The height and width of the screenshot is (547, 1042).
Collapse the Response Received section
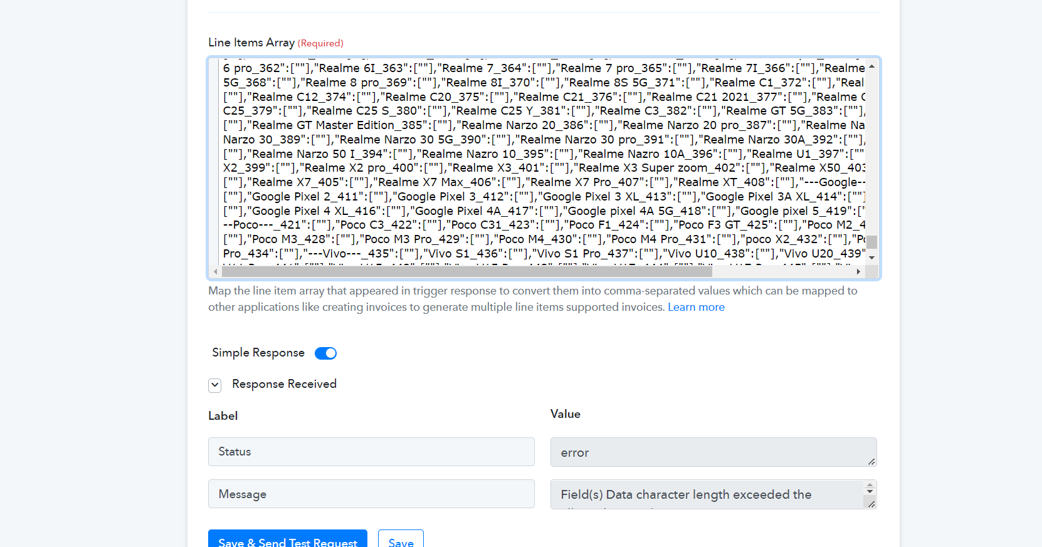pyautogui.click(x=215, y=385)
